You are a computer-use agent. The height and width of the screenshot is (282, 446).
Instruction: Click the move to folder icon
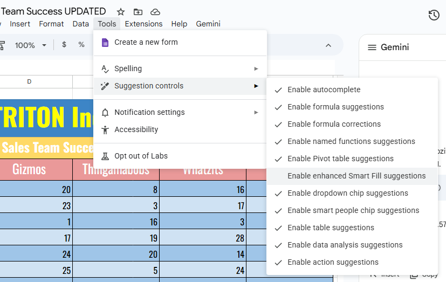[x=138, y=12]
